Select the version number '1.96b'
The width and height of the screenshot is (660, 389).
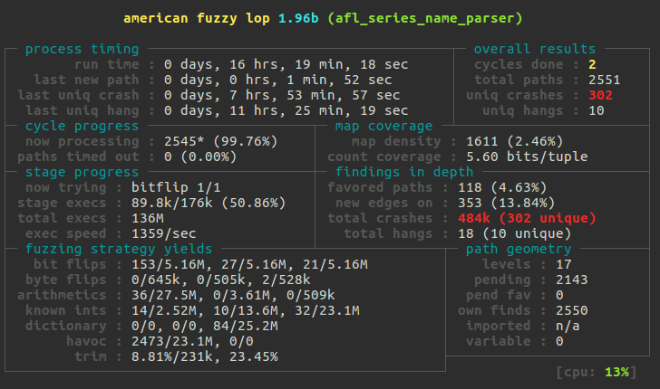tap(298, 18)
